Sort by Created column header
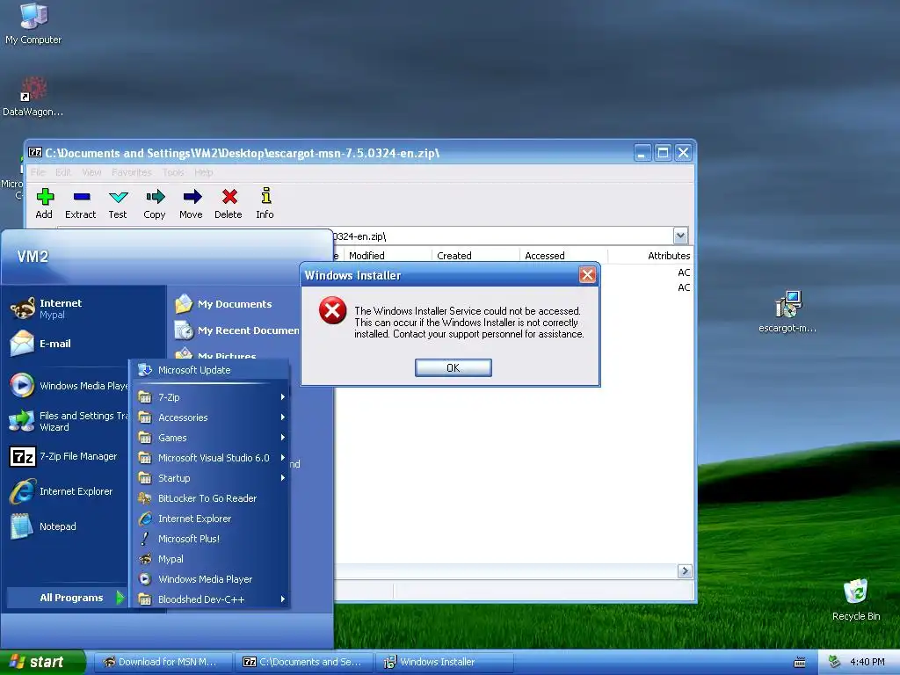 tap(475, 256)
